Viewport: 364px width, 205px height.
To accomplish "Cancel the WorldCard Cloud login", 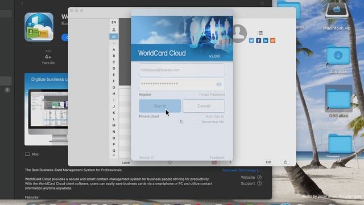I will 204,106.
